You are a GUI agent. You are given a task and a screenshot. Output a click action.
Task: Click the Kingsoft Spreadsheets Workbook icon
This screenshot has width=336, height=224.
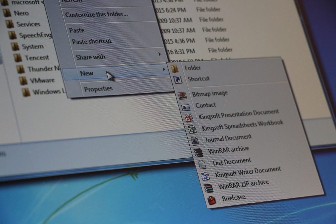(192, 130)
